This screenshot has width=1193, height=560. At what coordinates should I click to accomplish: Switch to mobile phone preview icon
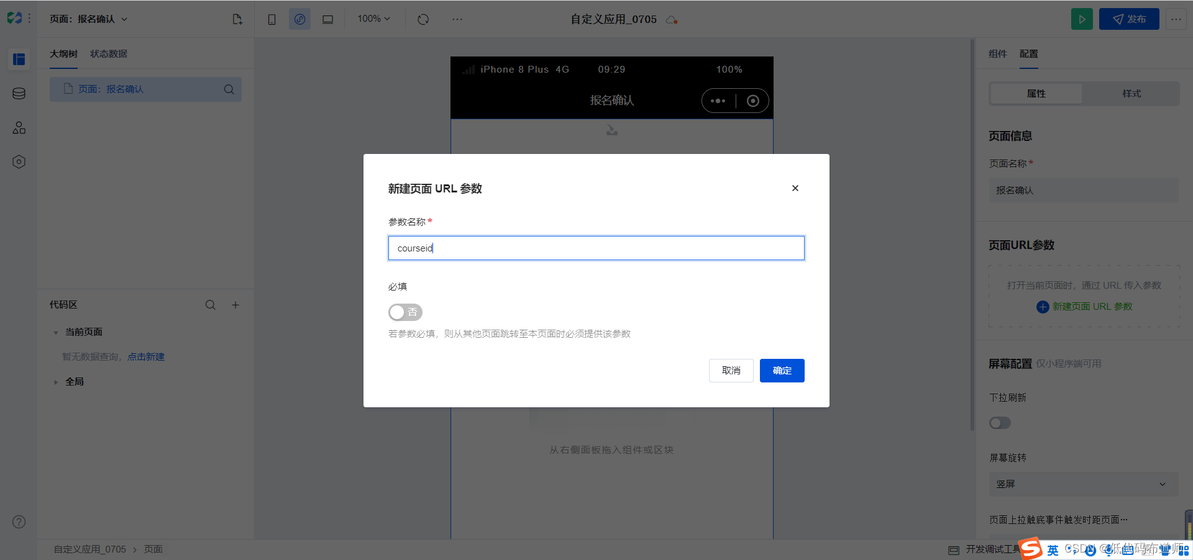pyautogui.click(x=272, y=19)
